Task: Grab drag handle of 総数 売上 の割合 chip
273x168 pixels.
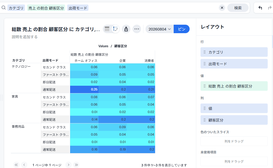Action: click(204, 86)
